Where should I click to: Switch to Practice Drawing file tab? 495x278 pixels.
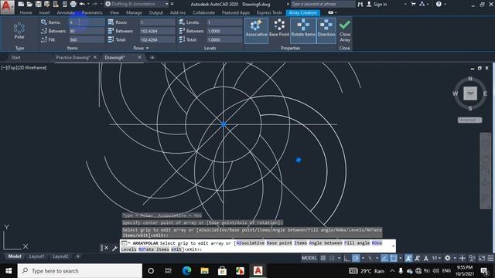73,57
